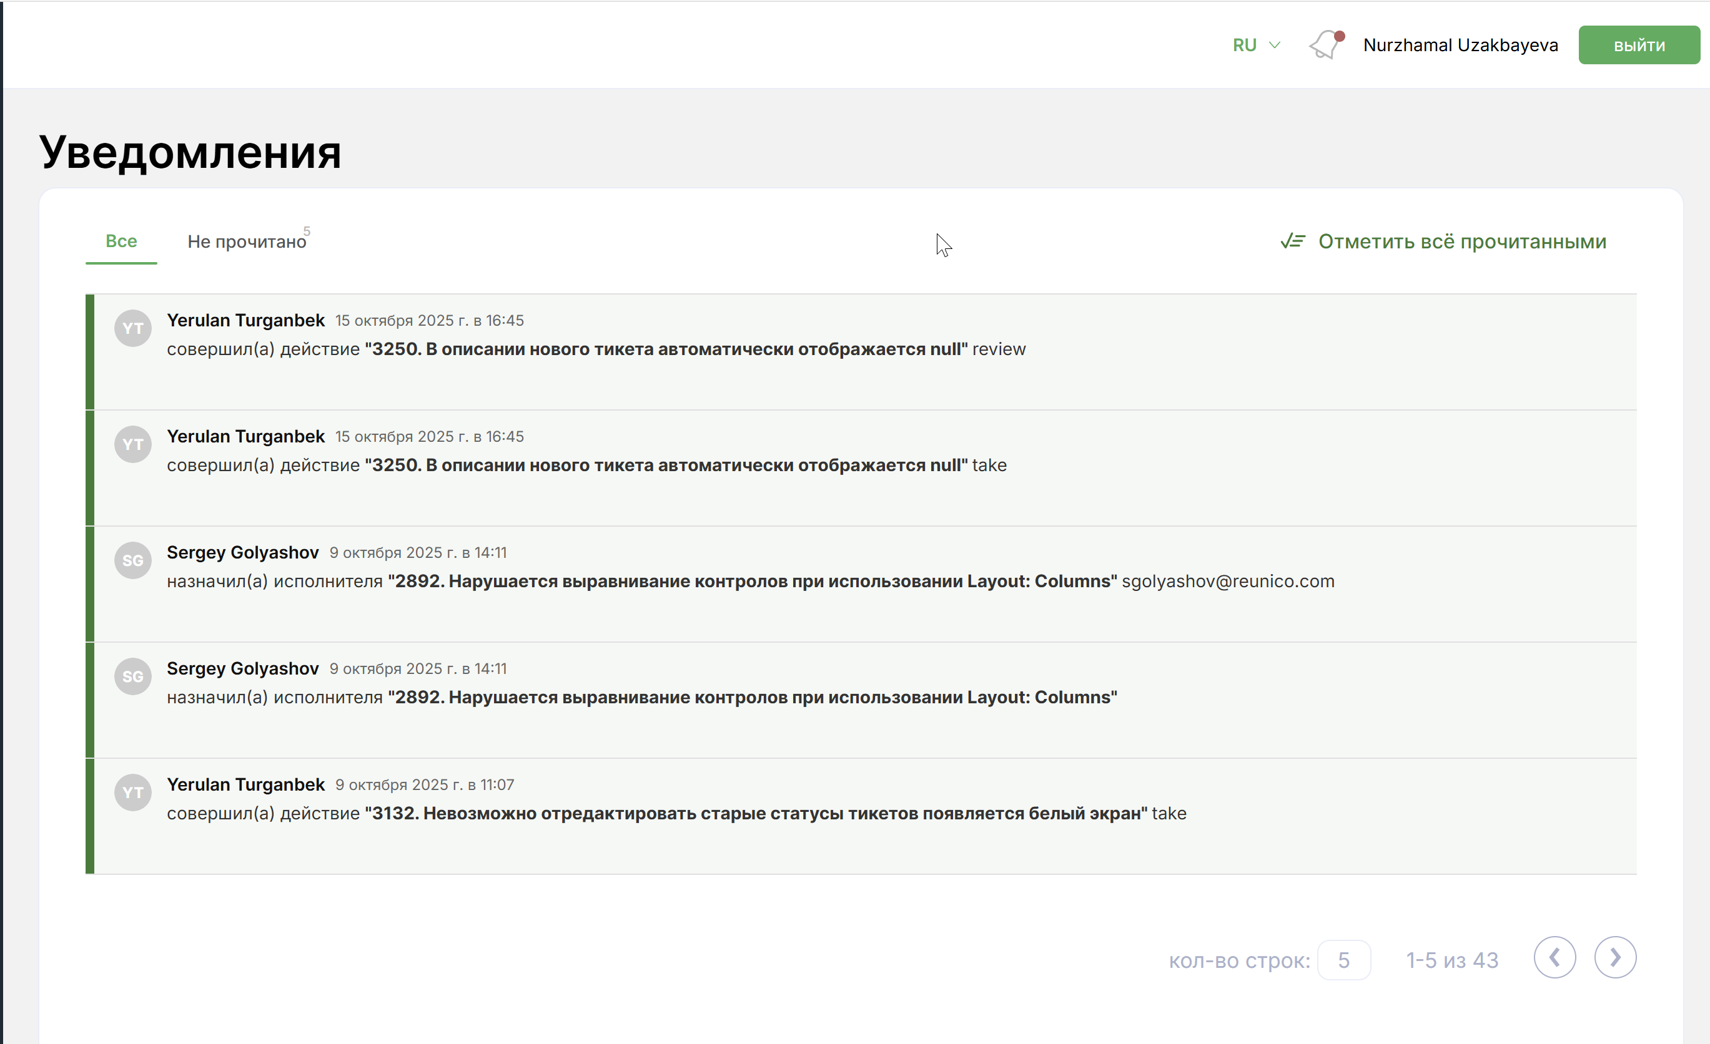Go to previous notifications page
1710x1044 pixels.
click(1554, 957)
